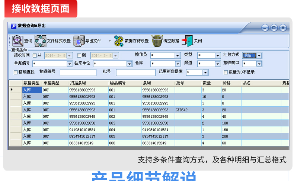The height and width of the screenshot is (181, 294).
Task: Expand the arrow beside 导出文件
Action: [110, 41]
